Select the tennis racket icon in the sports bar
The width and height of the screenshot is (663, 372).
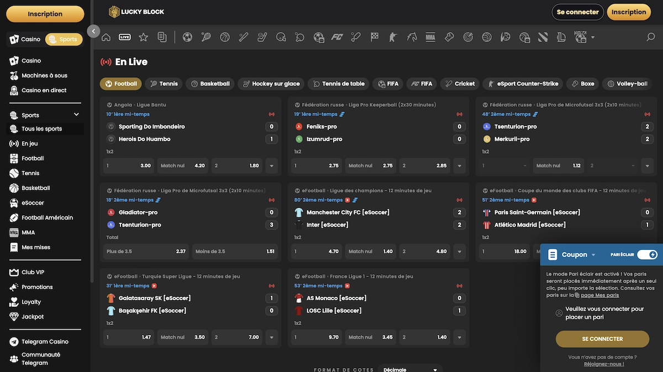pyautogui.click(x=205, y=36)
